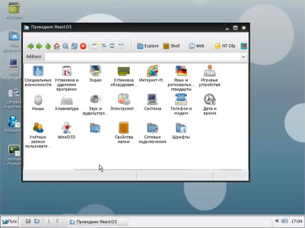Open the Мышь mouse settings
This screenshot has width=305, height=228.
pyautogui.click(x=38, y=102)
